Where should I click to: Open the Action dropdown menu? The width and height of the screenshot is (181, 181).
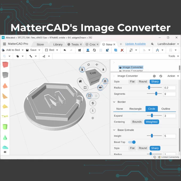(x=173, y=76)
